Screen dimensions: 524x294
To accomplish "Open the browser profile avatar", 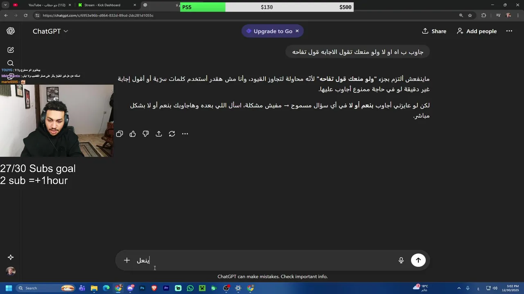I will pyautogui.click(x=508, y=16).
